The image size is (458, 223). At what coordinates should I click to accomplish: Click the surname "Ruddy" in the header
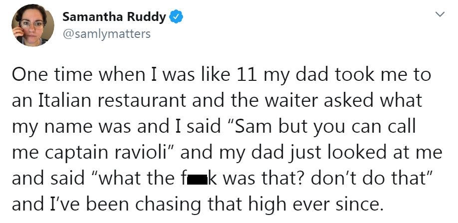pos(146,17)
